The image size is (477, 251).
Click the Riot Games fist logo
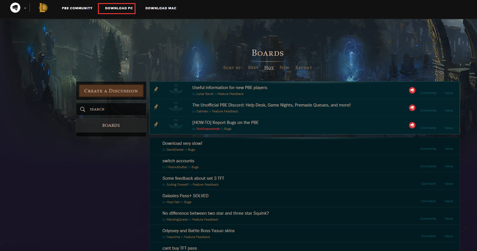point(15,8)
